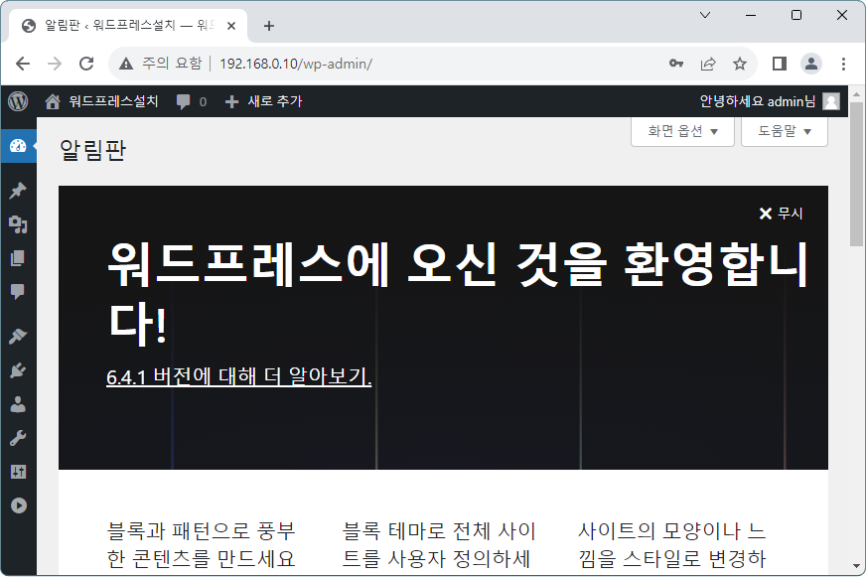The width and height of the screenshot is (866, 577).
Task: Toggle the browser side panel icon
Action: pyautogui.click(x=780, y=64)
